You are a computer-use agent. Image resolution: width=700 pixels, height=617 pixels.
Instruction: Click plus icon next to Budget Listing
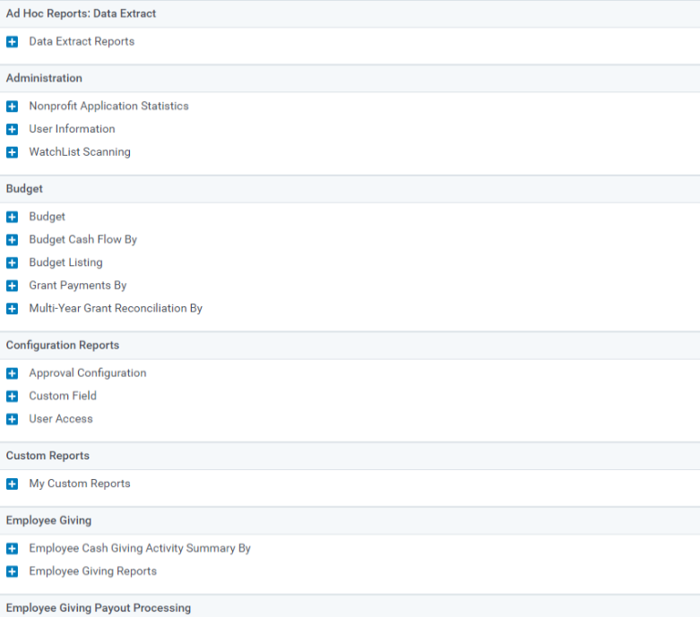click(x=12, y=262)
